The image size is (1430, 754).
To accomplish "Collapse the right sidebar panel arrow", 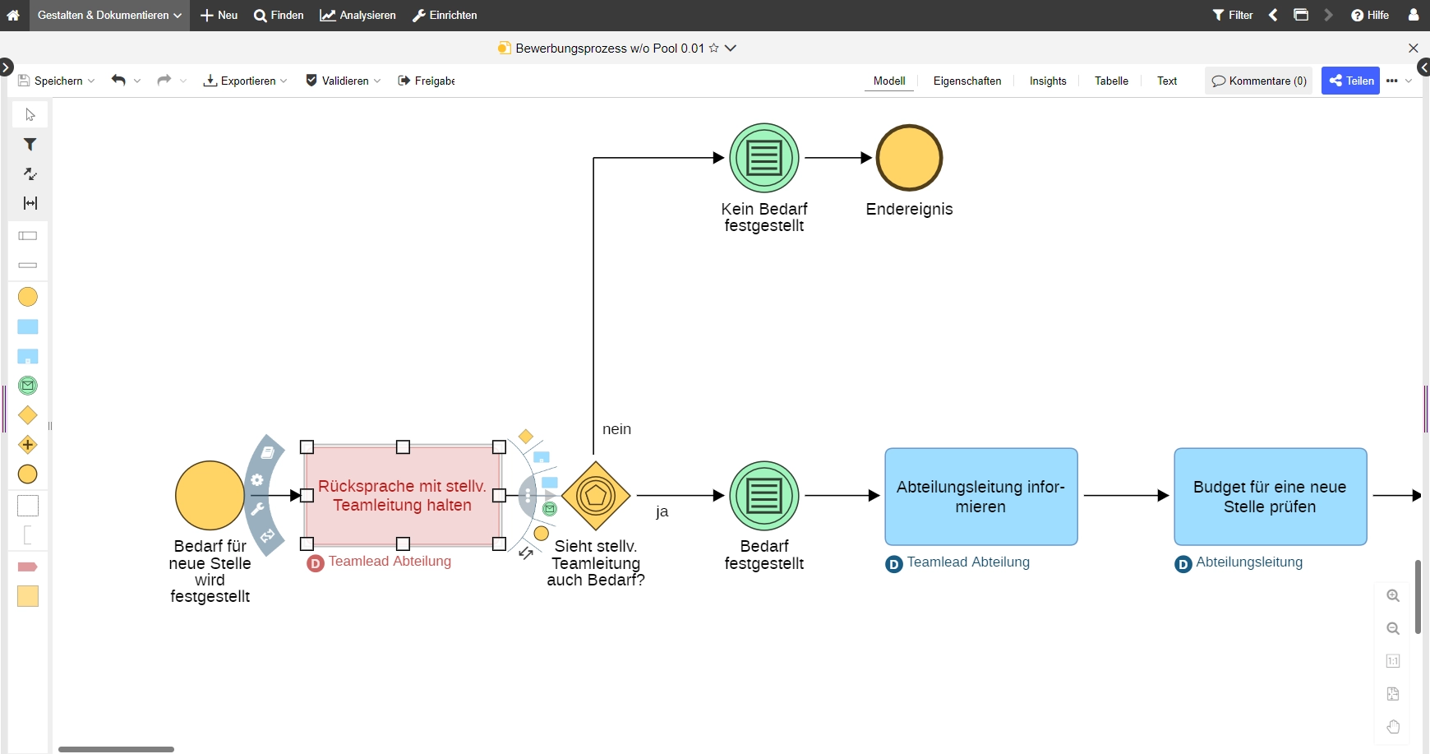I will (1423, 67).
